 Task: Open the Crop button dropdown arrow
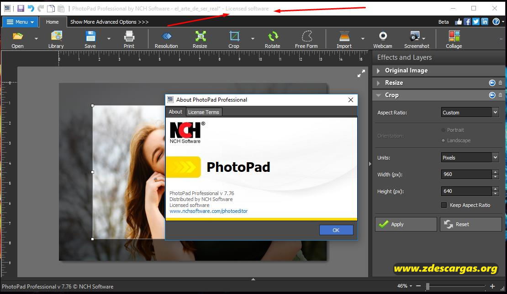(253, 39)
